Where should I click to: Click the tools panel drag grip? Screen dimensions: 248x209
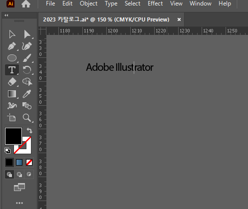[19, 21]
